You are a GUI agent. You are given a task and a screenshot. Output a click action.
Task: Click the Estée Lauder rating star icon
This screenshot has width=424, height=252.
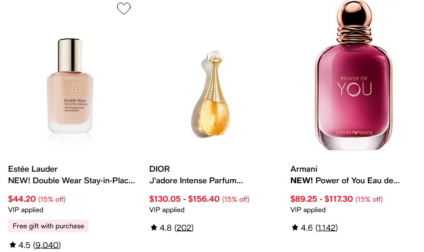13,245
